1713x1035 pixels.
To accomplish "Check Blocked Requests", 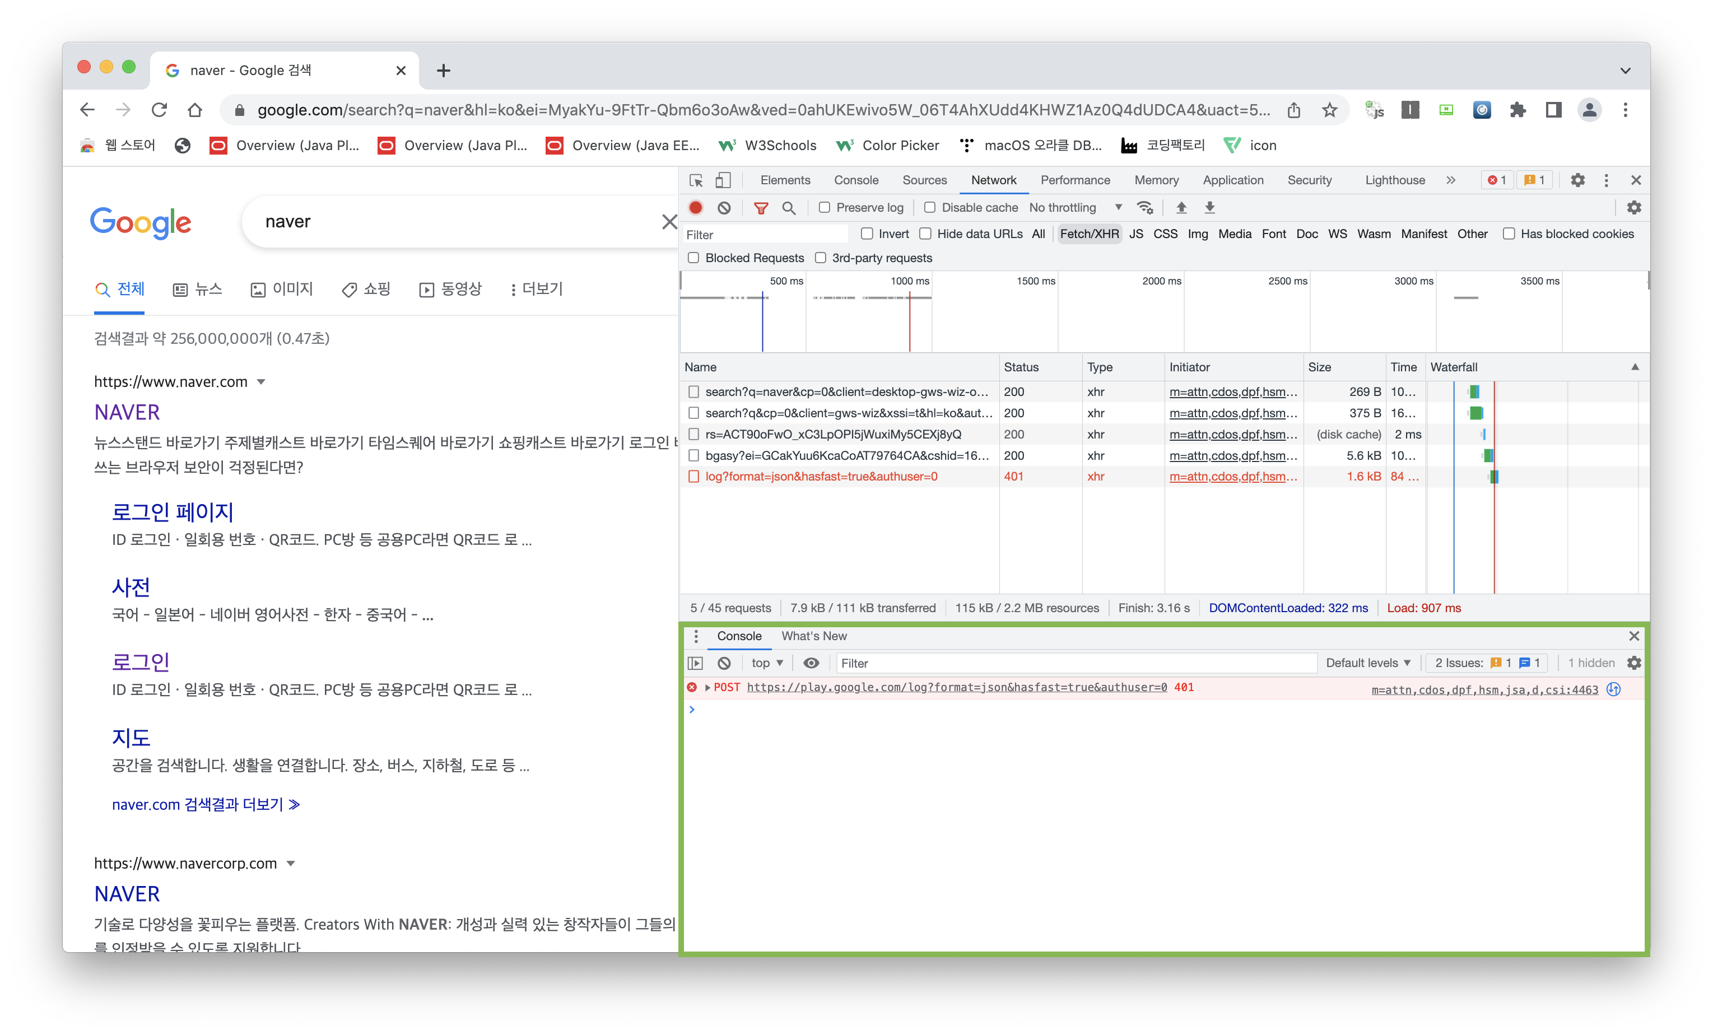I will (x=693, y=257).
